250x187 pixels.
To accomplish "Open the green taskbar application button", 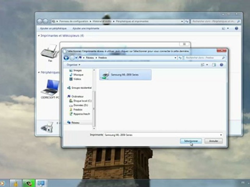I will pyautogui.click(x=29, y=183).
